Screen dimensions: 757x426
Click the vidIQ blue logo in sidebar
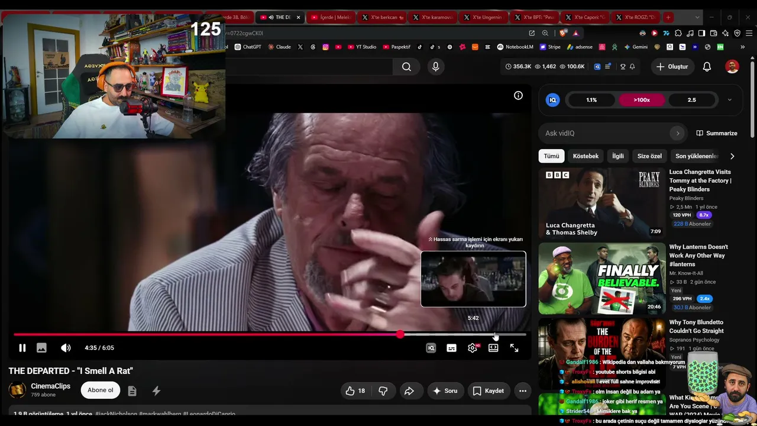pyautogui.click(x=552, y=100)
